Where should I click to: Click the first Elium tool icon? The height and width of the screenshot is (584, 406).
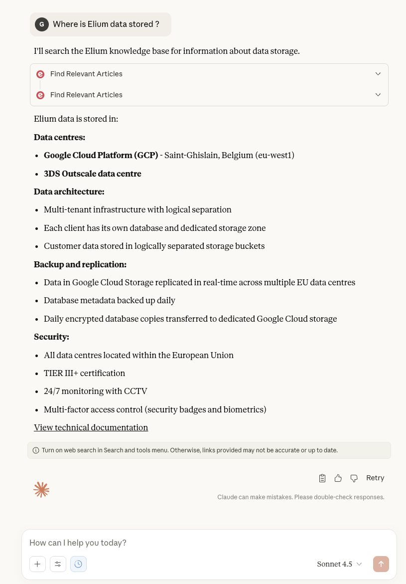click(40, 74)
